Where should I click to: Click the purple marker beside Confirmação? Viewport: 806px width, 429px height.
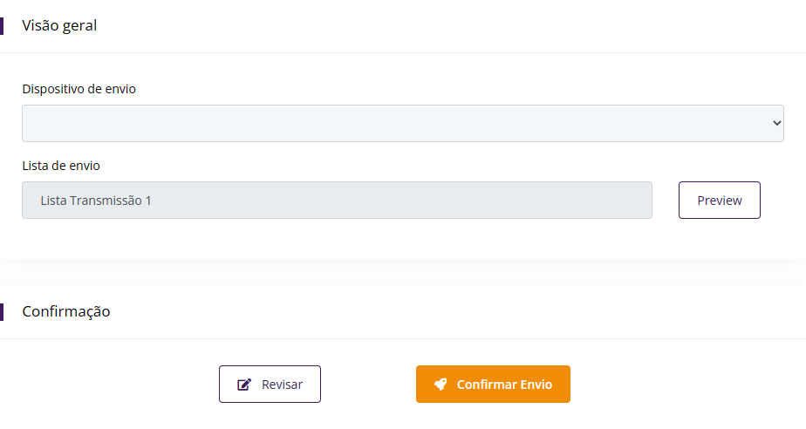coord(2,311)
